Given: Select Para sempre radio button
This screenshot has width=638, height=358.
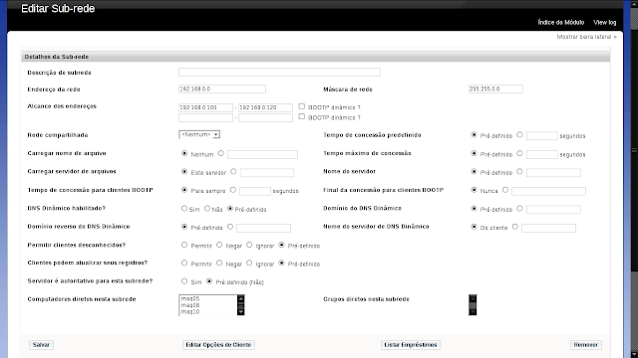Looking at the screenshot, I should 184,190.
